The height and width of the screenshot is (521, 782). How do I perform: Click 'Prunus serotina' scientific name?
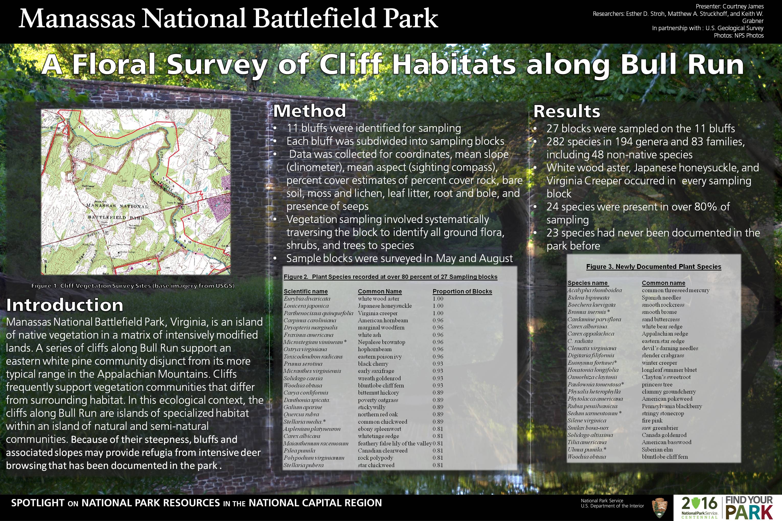coord(303,364)
